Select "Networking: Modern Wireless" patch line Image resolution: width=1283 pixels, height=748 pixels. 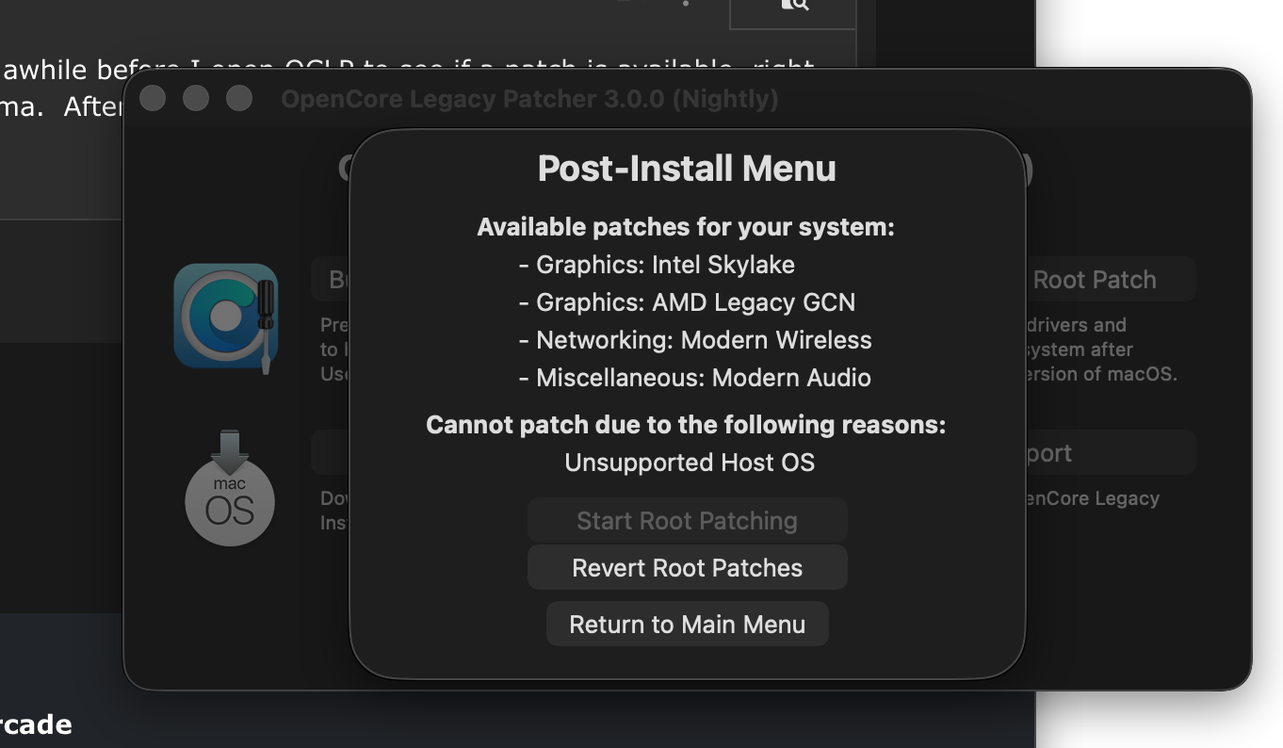click(695, 340)
